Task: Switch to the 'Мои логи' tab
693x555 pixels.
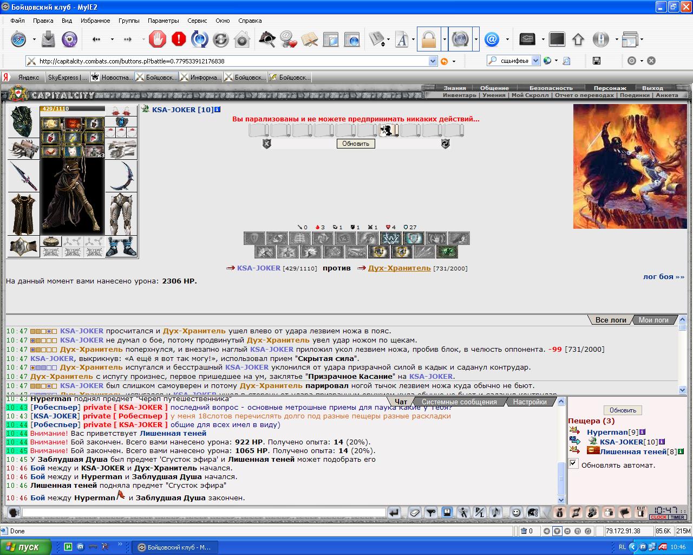Action: tap(653, 320)
